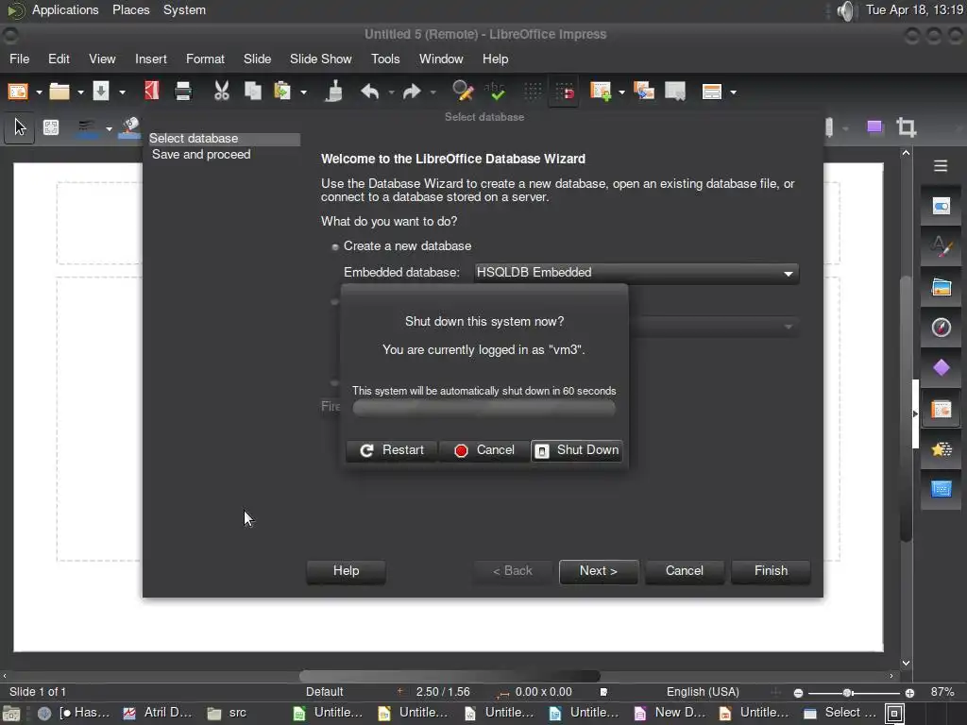Viewport: 967px width, 725px height.
Task: Expand Line Color dropdown arrow
Action: point(109,128)
